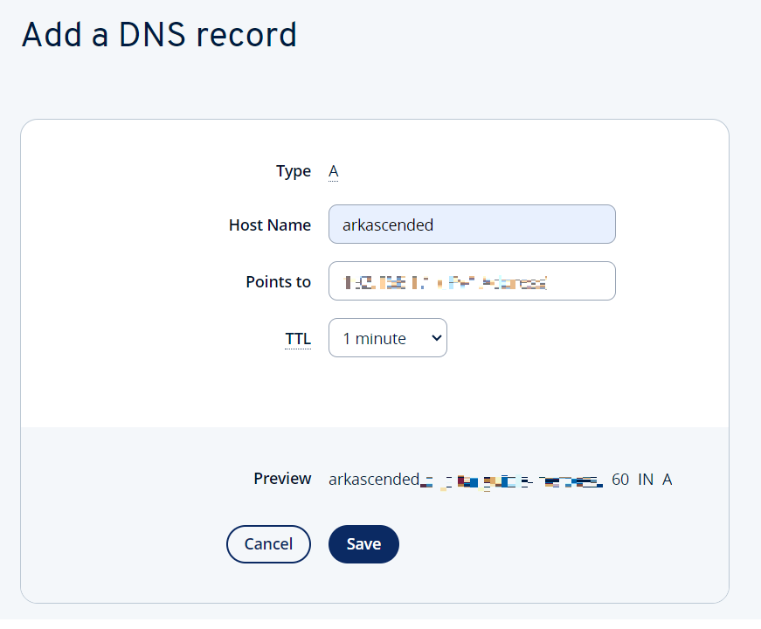Click the underlined record type A
The height and width of the screenshot is (629, 761).
[x=334, y=171]
